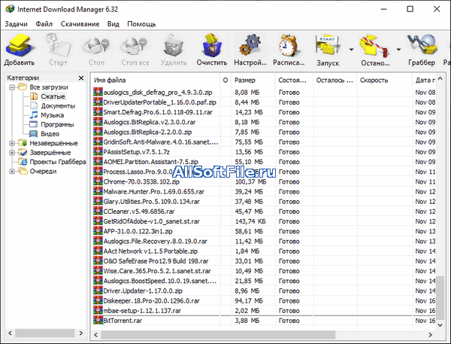Click archive icon of mbae-setup-1.12.1.137.rar
The image size is (451, 344).
[98, 310]
